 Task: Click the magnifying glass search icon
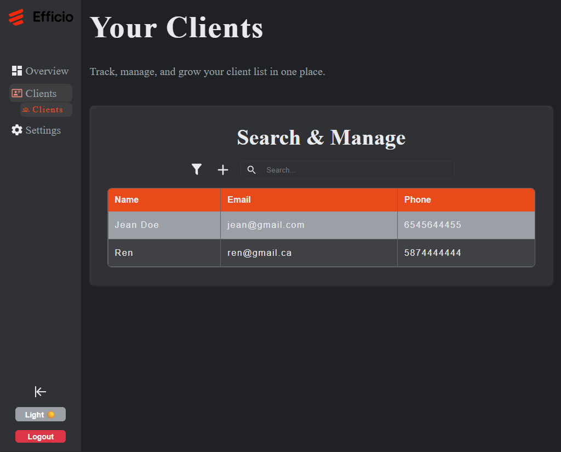point(251,170)
